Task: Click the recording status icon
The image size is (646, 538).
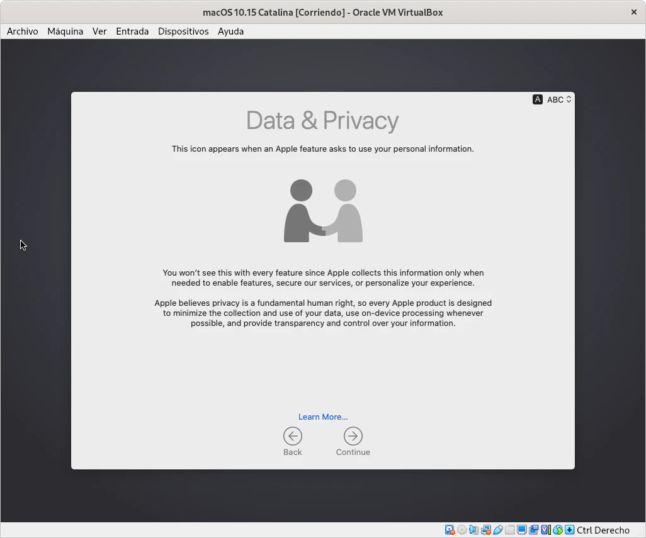Action: 534,530
